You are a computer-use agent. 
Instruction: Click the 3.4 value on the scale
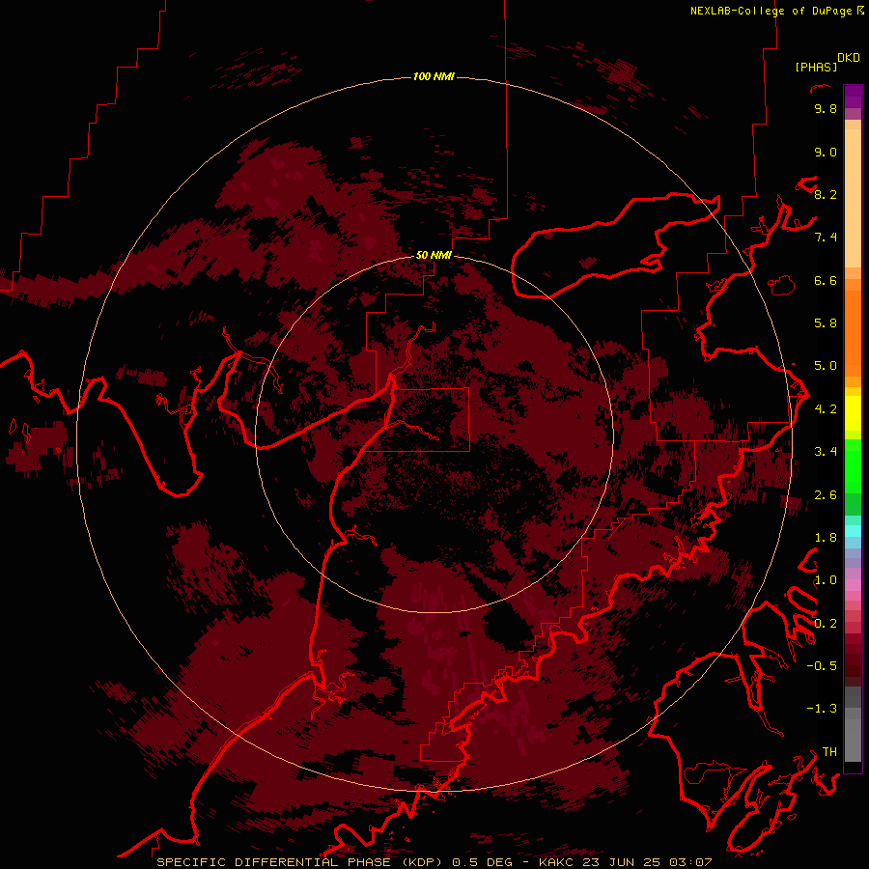click(826, 452)
